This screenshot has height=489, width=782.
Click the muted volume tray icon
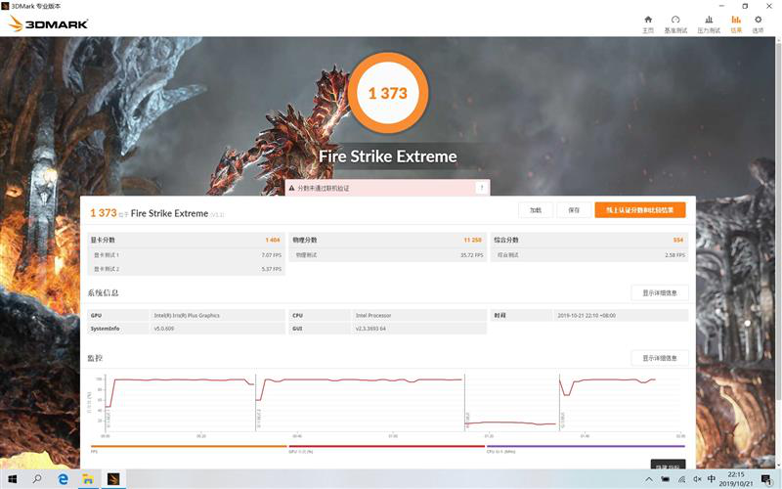pyautogui.click(x=697, y=479)
